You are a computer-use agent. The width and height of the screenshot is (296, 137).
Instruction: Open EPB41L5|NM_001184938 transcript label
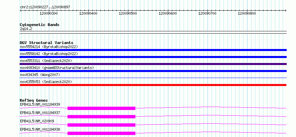(40, 129)
